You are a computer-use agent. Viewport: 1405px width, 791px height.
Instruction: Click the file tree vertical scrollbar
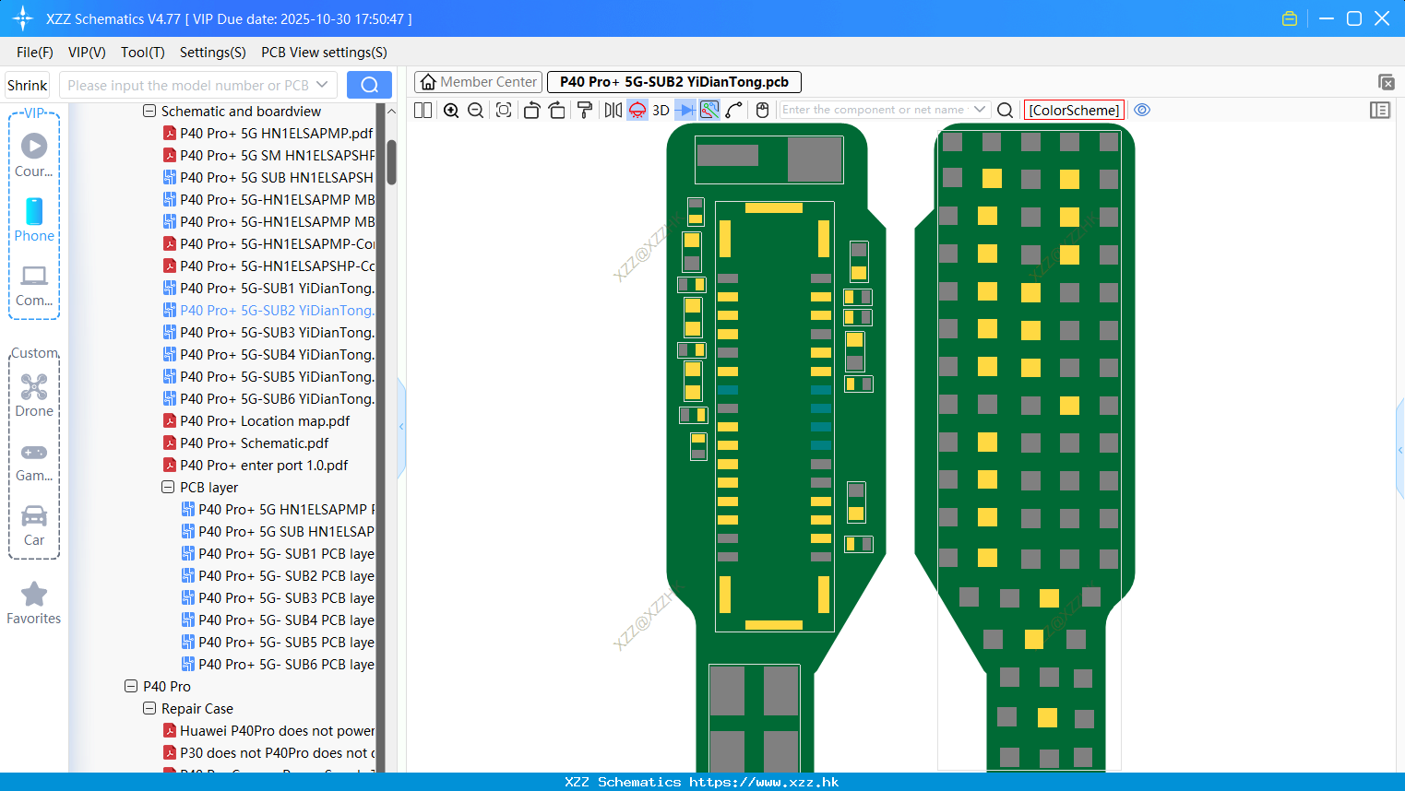(x=391, y=162)
